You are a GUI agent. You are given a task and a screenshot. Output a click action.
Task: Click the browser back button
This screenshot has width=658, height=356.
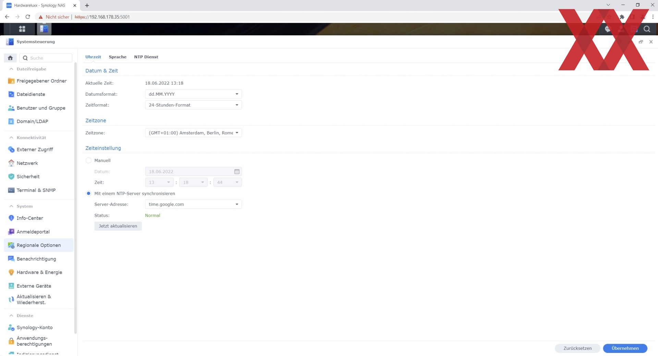click(7, 17)
